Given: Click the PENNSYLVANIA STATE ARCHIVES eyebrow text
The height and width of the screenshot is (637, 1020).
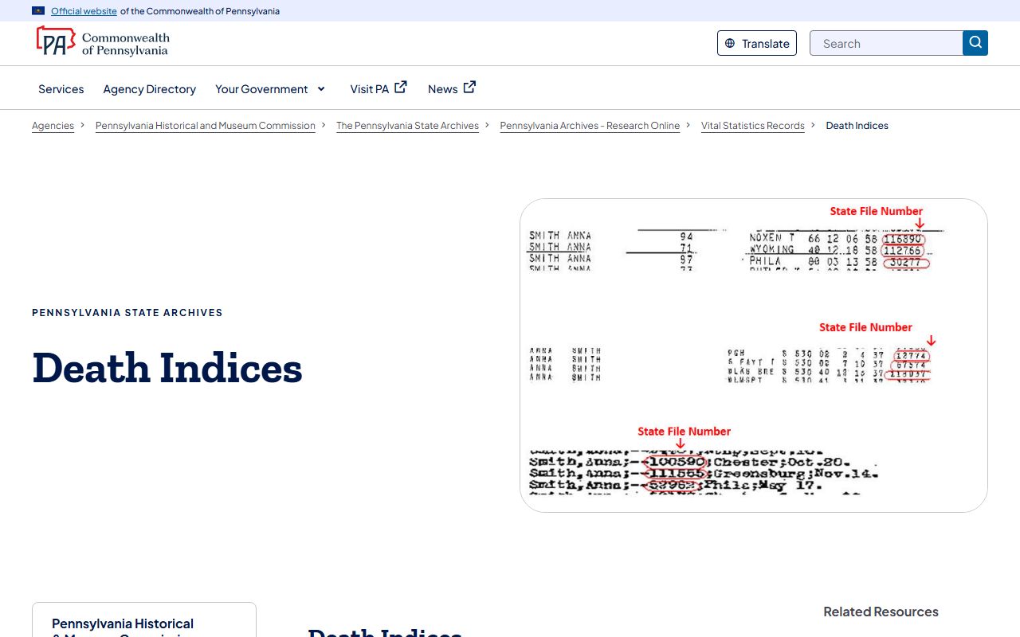Looking at the screenshot, I should (127, 313).
